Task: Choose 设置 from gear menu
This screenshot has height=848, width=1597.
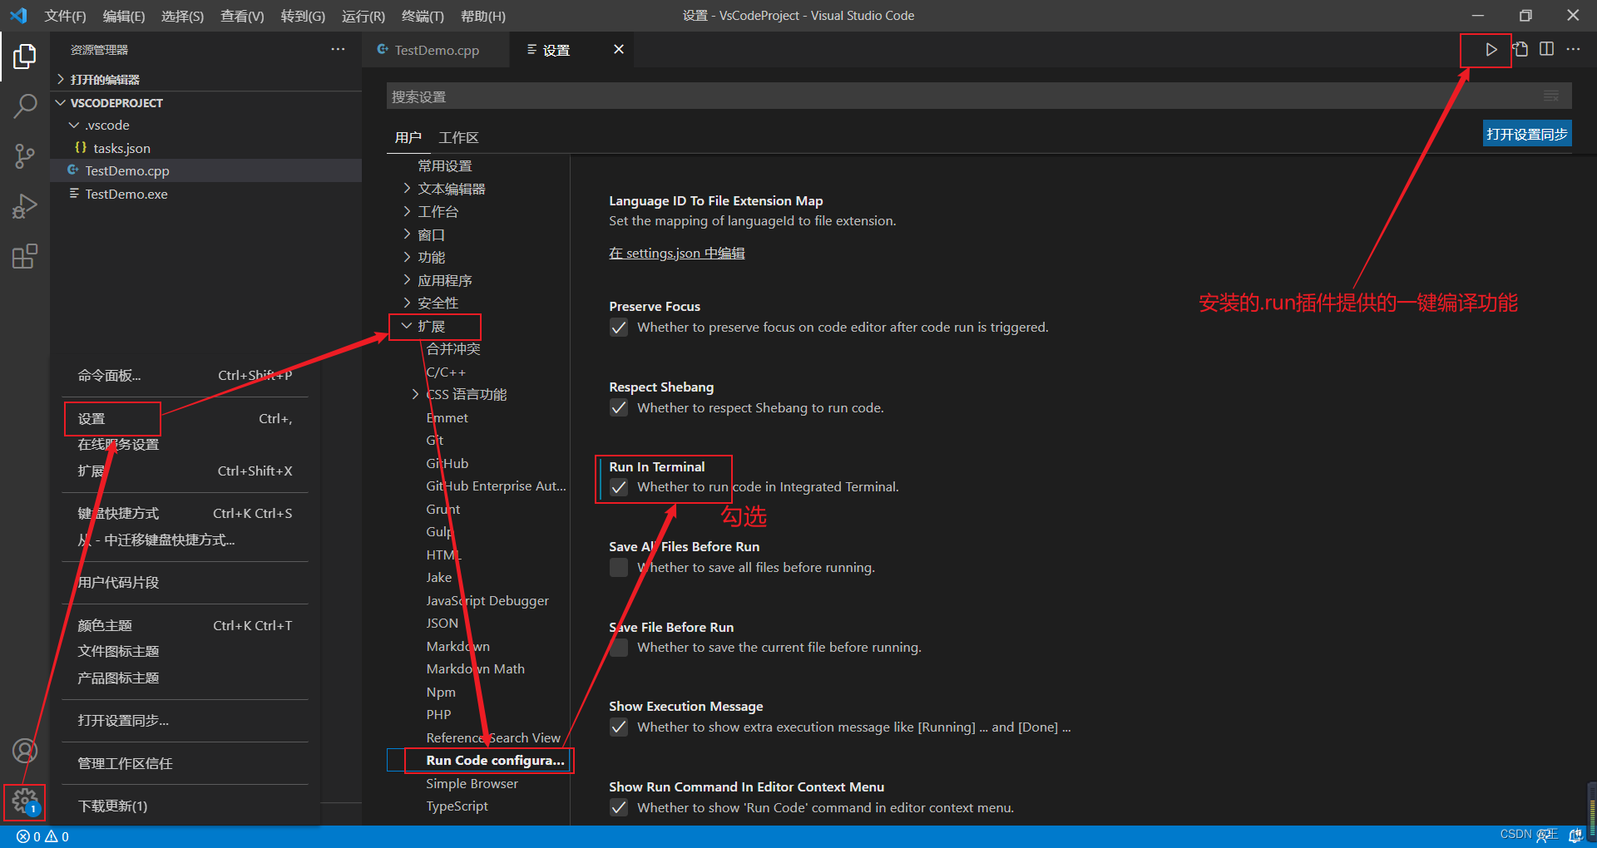Action: coord(185,419)
